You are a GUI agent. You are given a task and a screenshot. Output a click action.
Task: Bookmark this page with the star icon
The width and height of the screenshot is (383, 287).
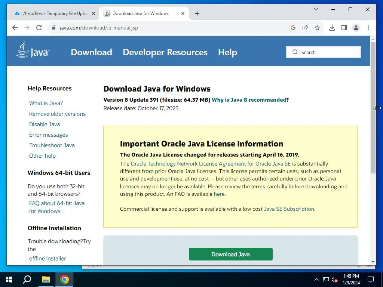[x=317, y=28]
